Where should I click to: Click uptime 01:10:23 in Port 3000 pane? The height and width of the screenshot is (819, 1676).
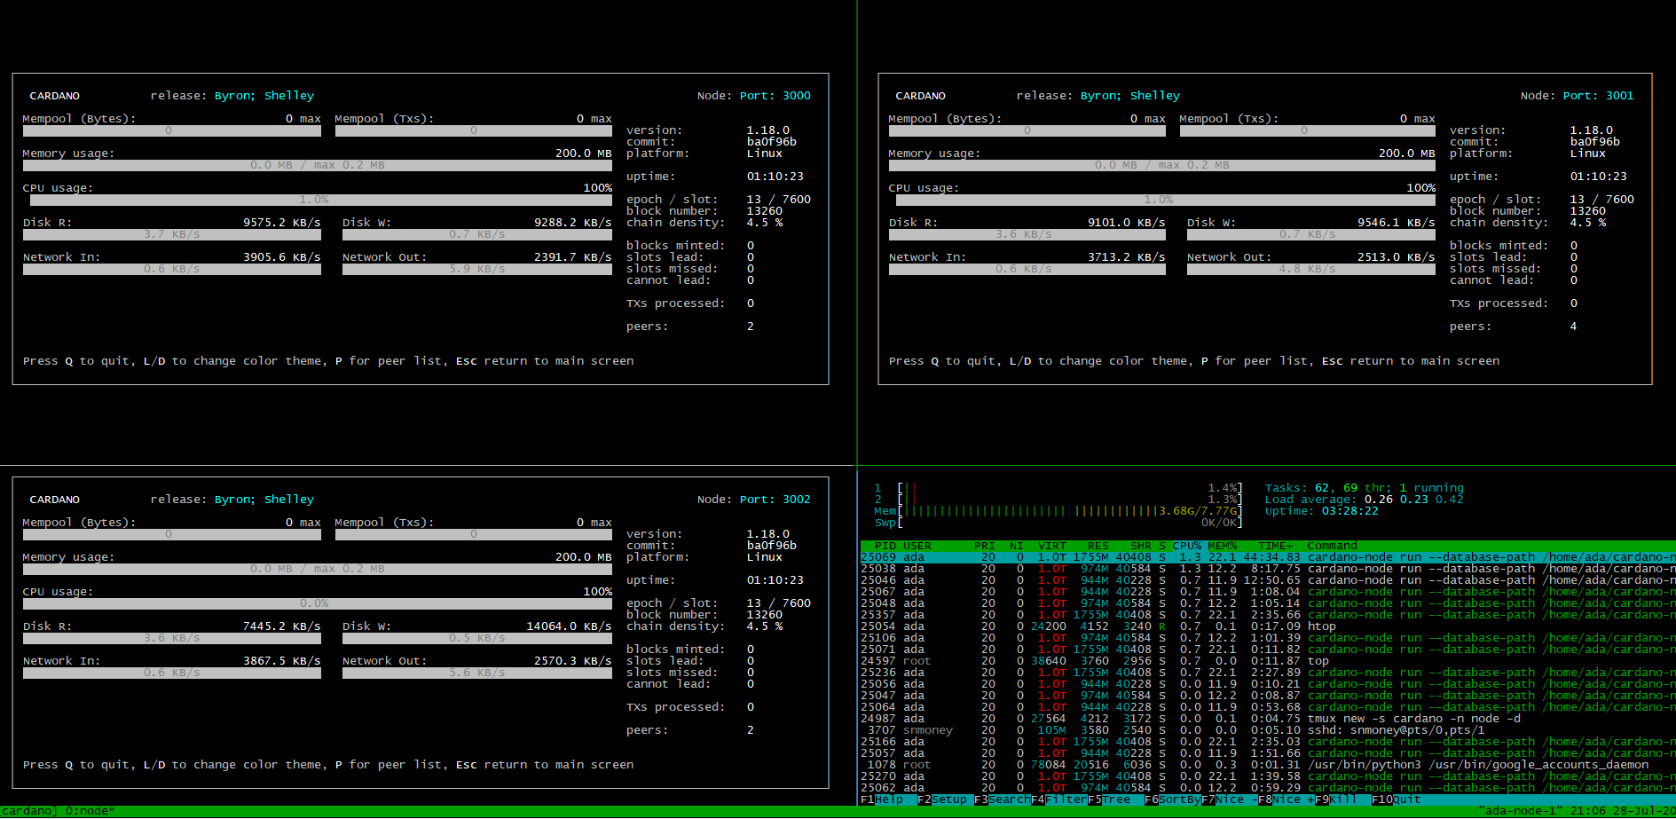[775, 177]
